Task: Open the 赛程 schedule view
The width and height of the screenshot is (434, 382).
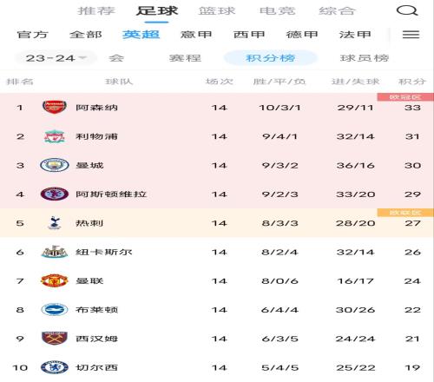Action: click(x=185, y=58)
